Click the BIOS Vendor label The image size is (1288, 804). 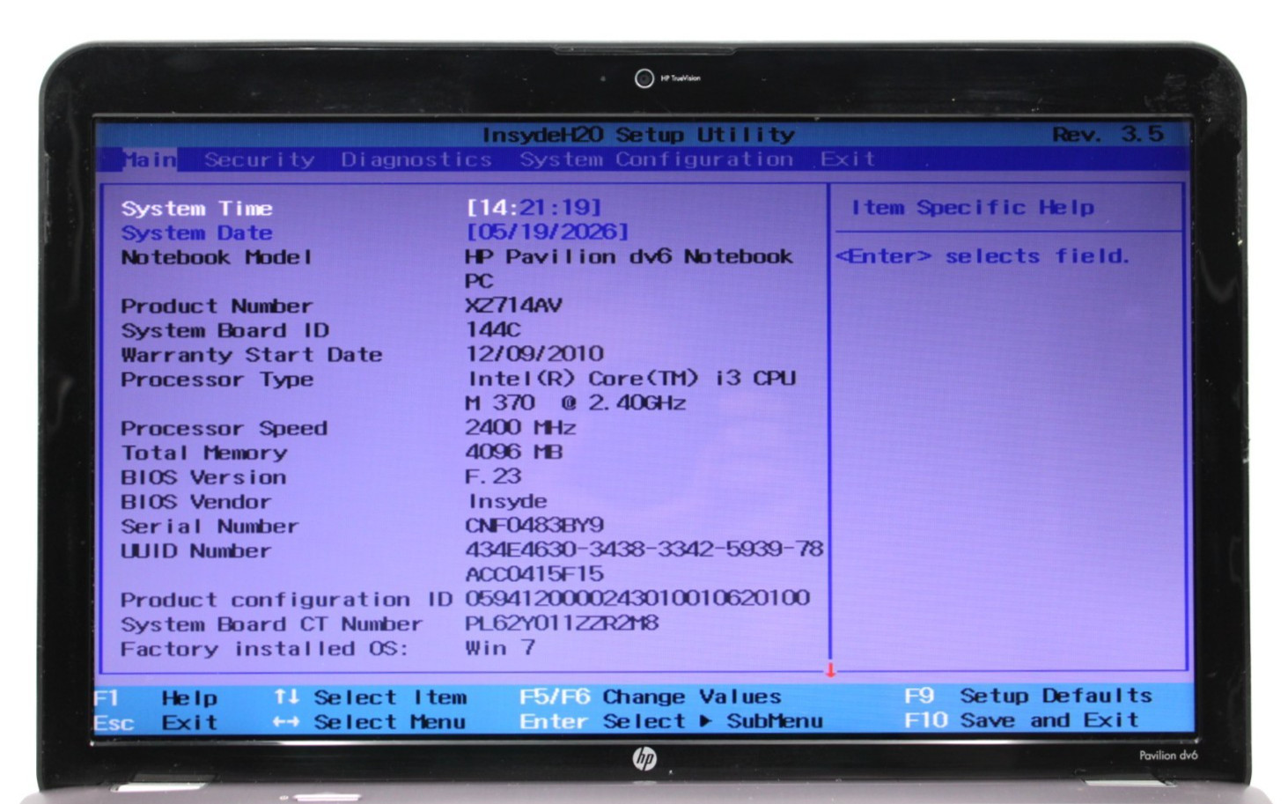coord(196,502)
